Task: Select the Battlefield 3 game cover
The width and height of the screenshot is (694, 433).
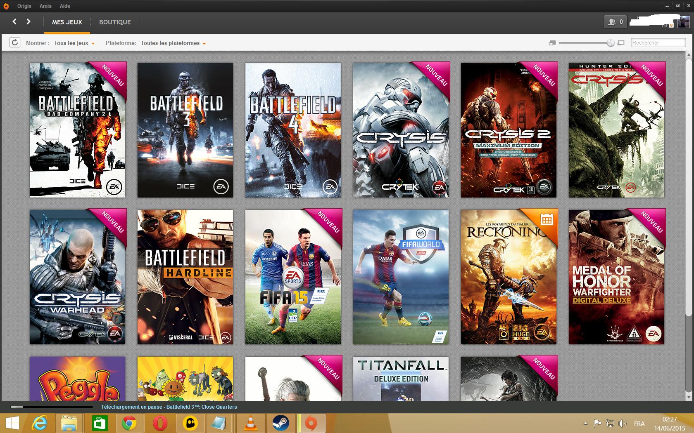Action: tap(185, 130)
